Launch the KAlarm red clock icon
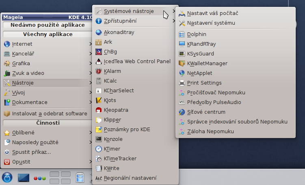The image size is (305, 185). 99,71
